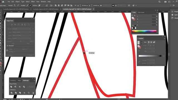Click the Merge pathfinder icon
Screen dimensions: 178x100
pyautogui.click(x=20, y=93)
